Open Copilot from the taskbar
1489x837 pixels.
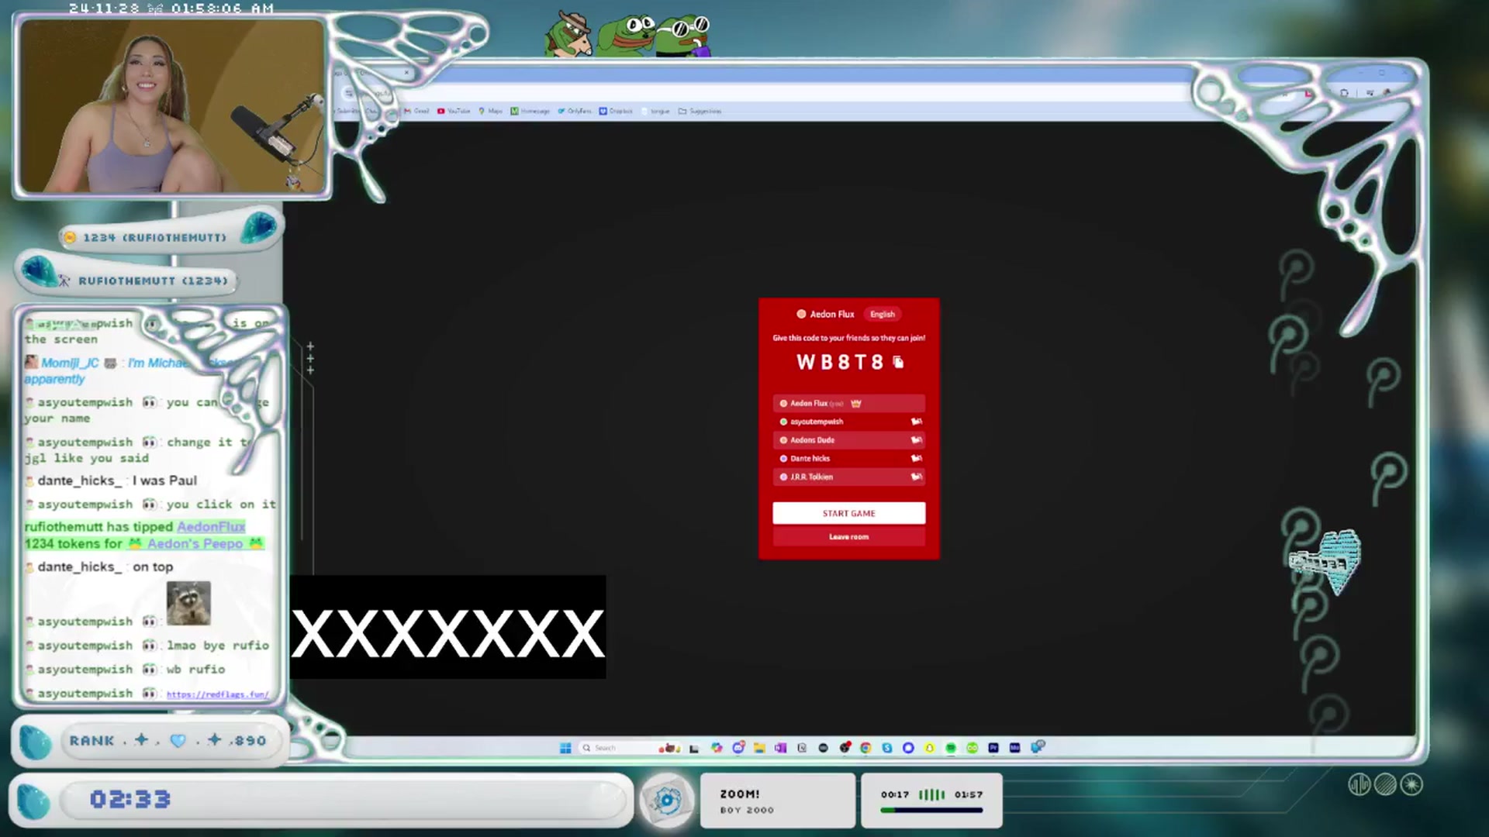tap(717, 748)
